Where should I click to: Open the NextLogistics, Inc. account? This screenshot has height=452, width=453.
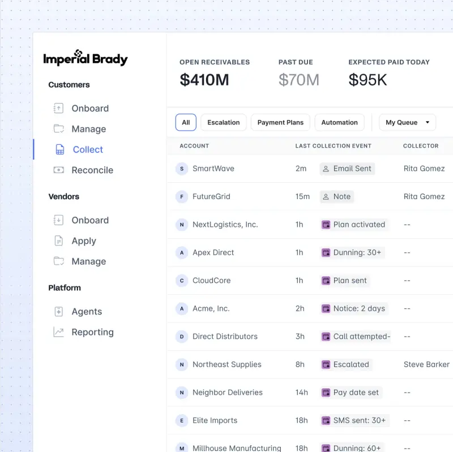(x=225, y=225)
